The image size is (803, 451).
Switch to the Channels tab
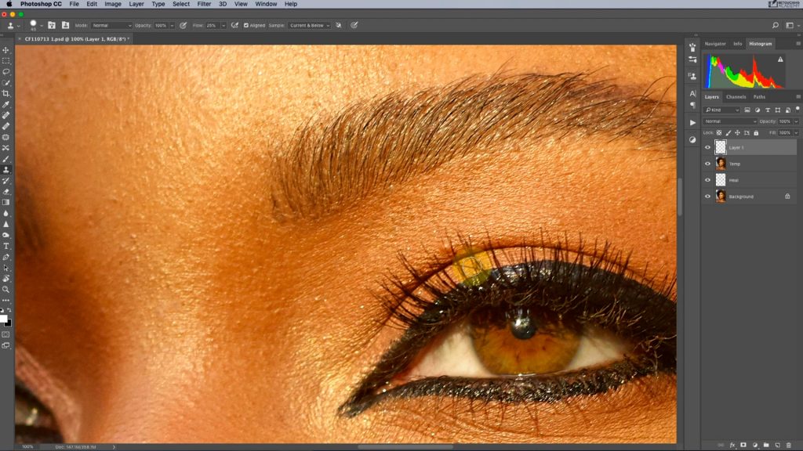pos(736,96)
